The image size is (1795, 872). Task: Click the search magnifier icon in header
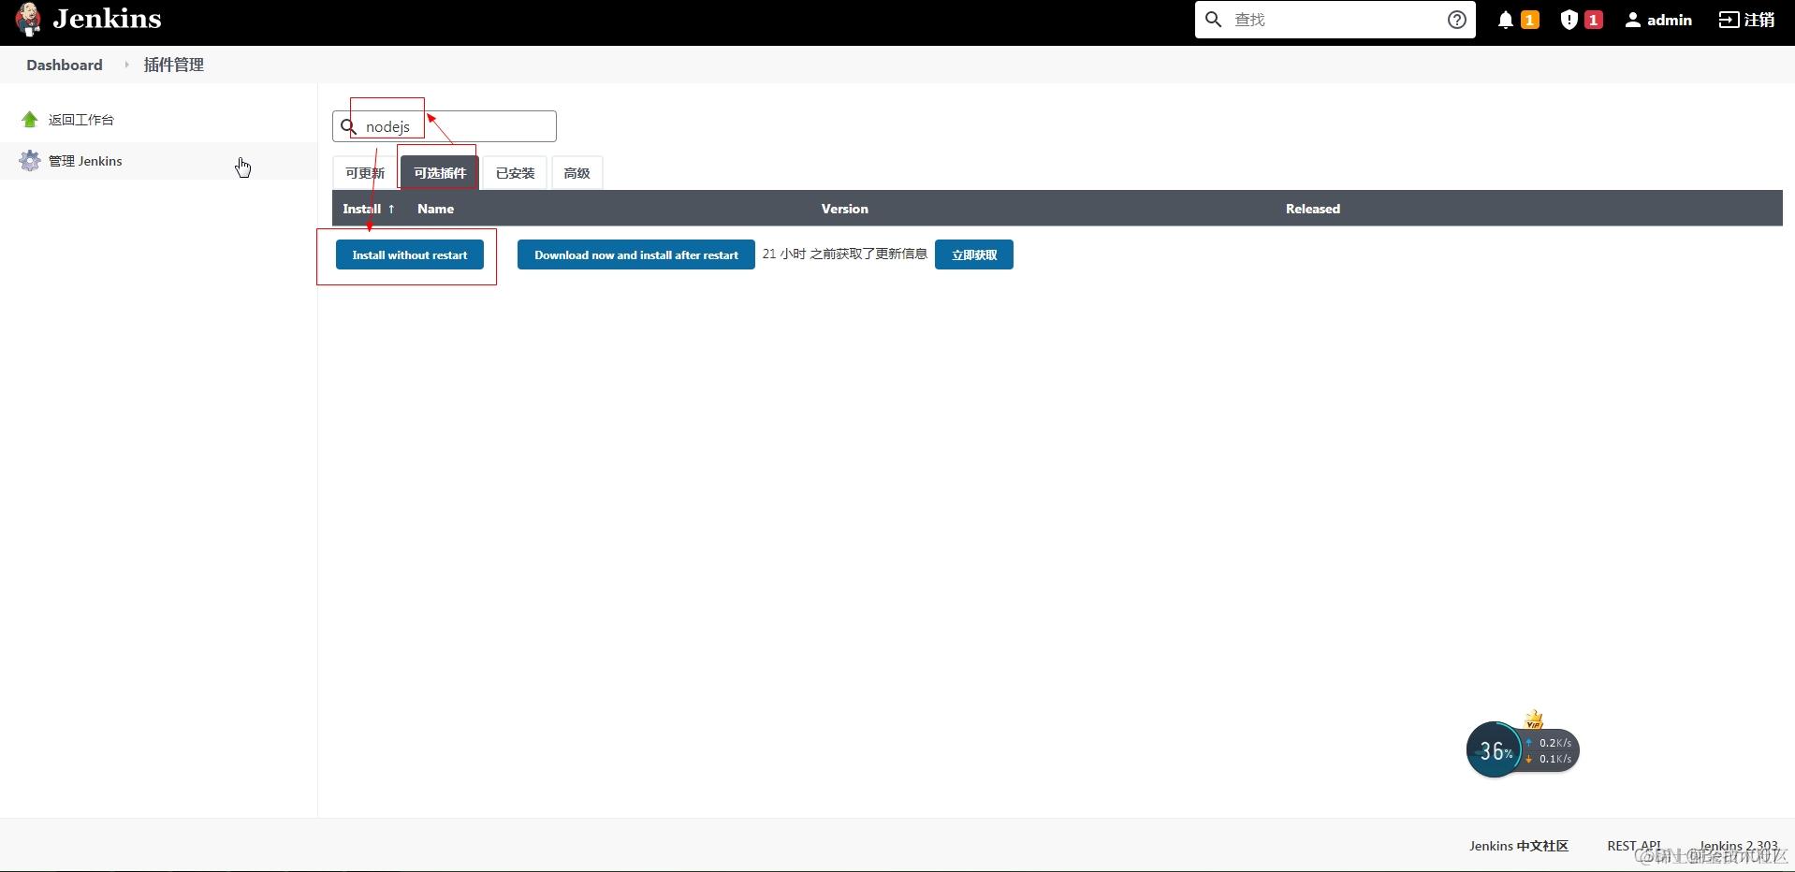tap(1213, 20)
